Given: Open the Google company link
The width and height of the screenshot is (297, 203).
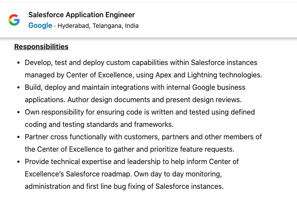Looking at the screenshot, I should (40, 26).
